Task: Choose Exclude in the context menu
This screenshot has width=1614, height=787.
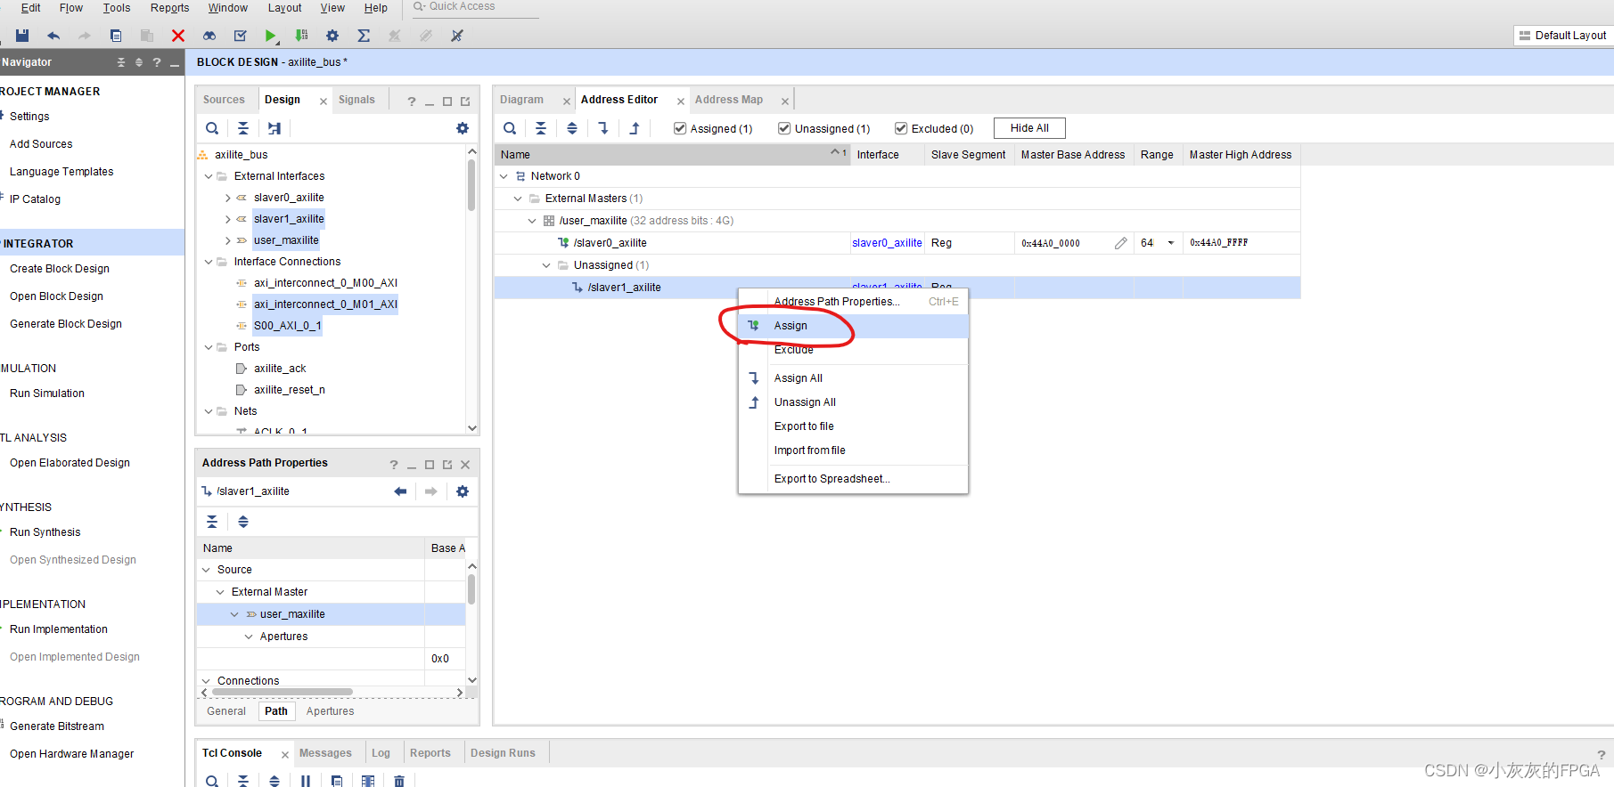Action: [854, 350]
